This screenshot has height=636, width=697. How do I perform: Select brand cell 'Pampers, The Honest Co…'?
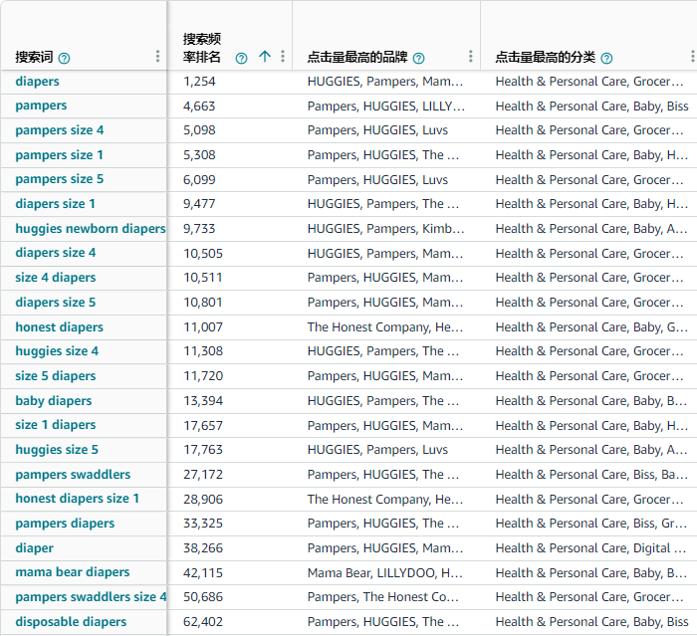tap(382, 597)
